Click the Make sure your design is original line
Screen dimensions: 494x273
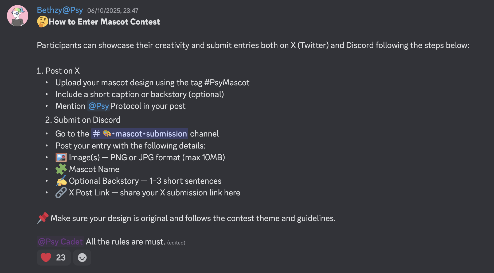point(193,218)
